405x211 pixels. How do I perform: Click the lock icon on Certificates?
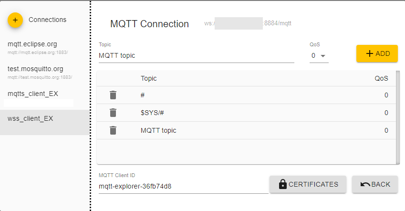pos(282,184)
